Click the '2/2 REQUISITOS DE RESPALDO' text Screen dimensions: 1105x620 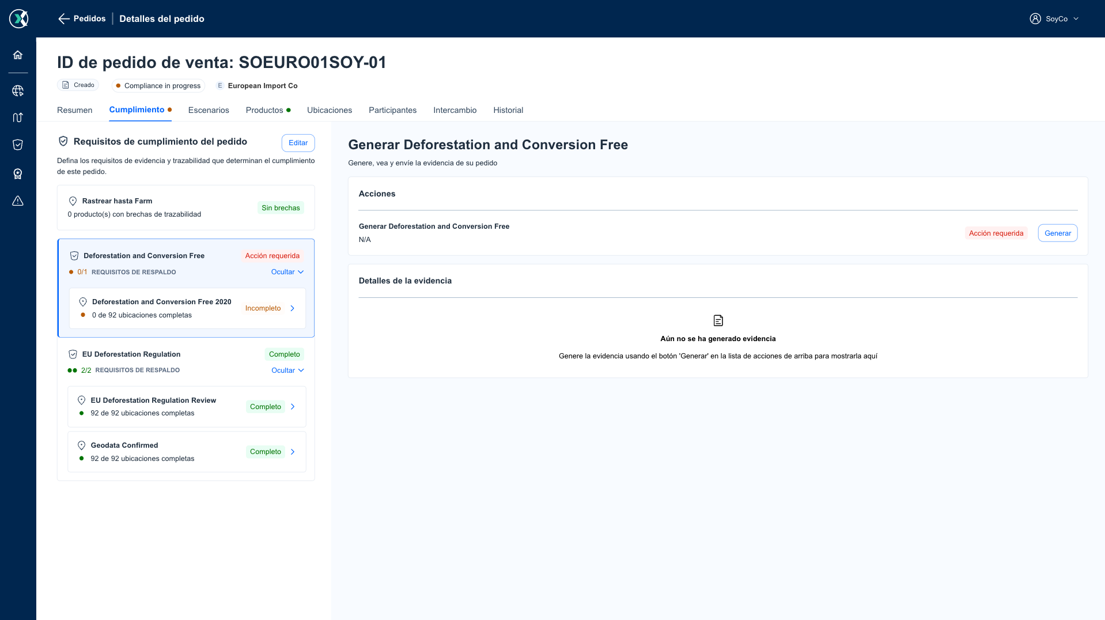[130, 371]
